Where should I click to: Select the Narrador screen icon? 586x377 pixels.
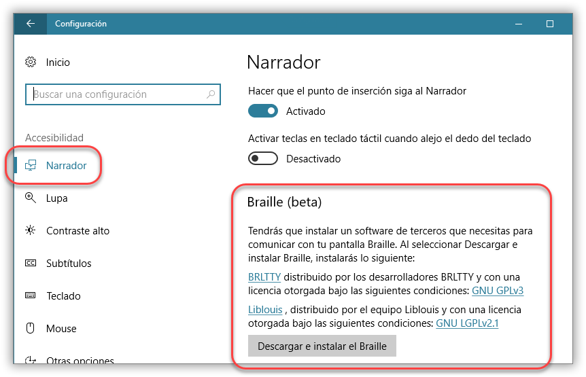click(x=31, y=165)
